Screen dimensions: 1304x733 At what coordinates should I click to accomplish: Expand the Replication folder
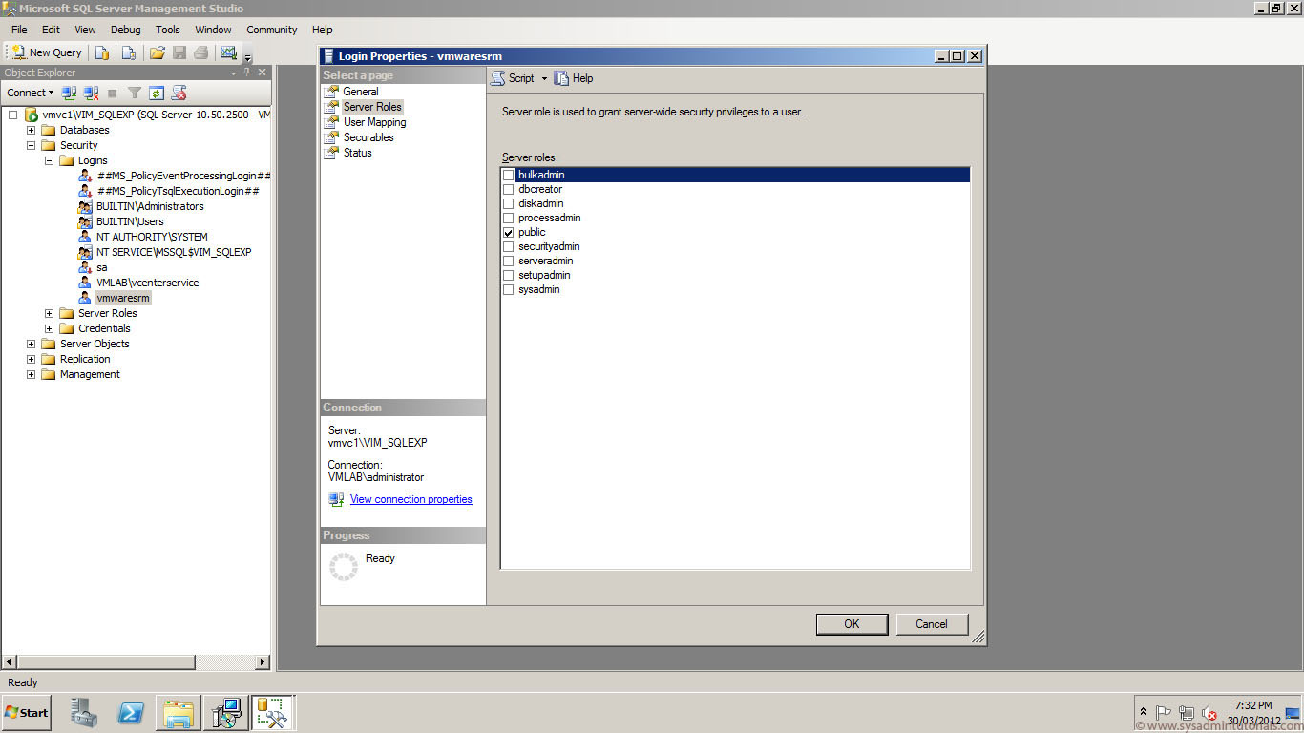[32, 359]
